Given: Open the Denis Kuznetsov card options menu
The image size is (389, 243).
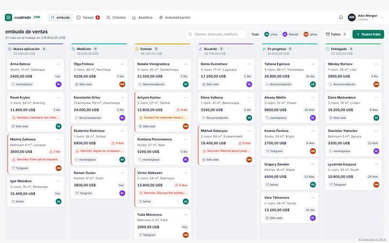Looking at the screenshot, I should tap(249, 64).
